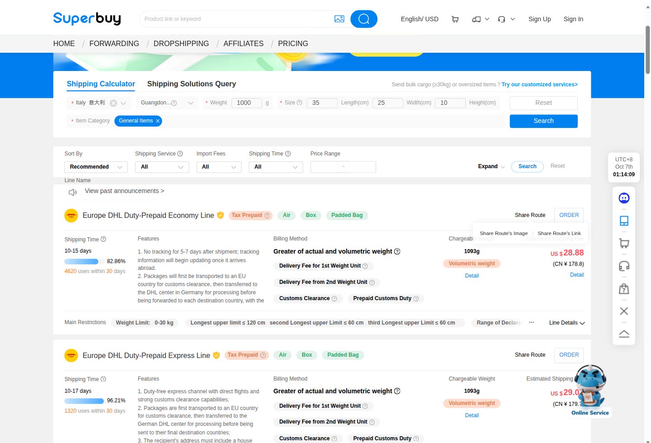Open the shopping cart in the header

[455, 19]
